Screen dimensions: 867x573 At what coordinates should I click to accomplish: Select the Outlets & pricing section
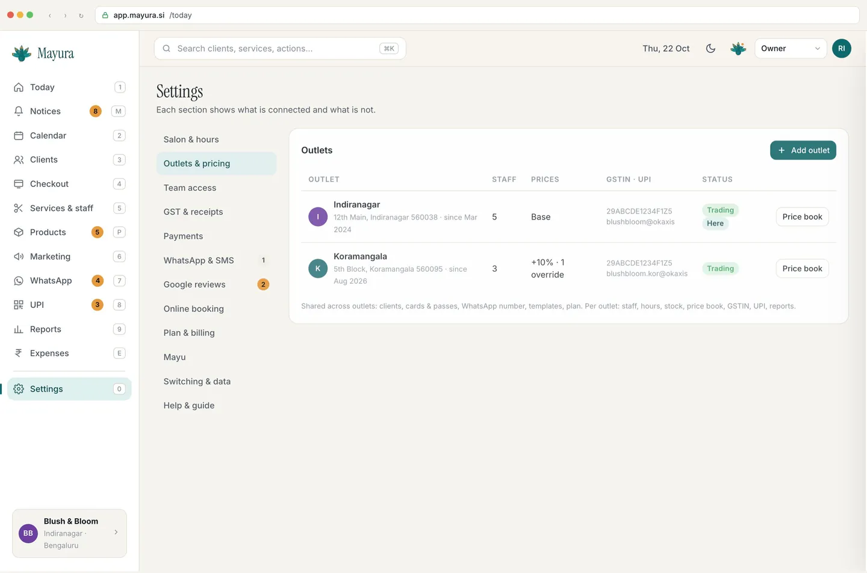216,164
